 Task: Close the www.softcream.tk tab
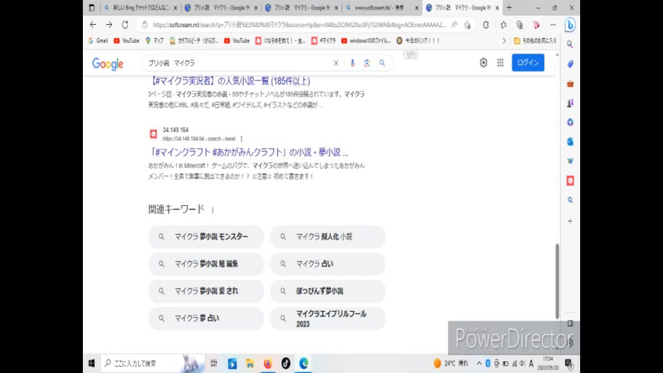(416, 8)
